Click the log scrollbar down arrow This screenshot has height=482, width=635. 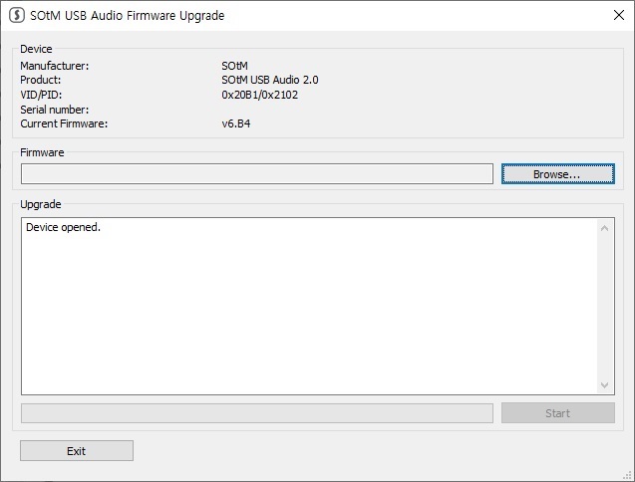pos(605,385)
